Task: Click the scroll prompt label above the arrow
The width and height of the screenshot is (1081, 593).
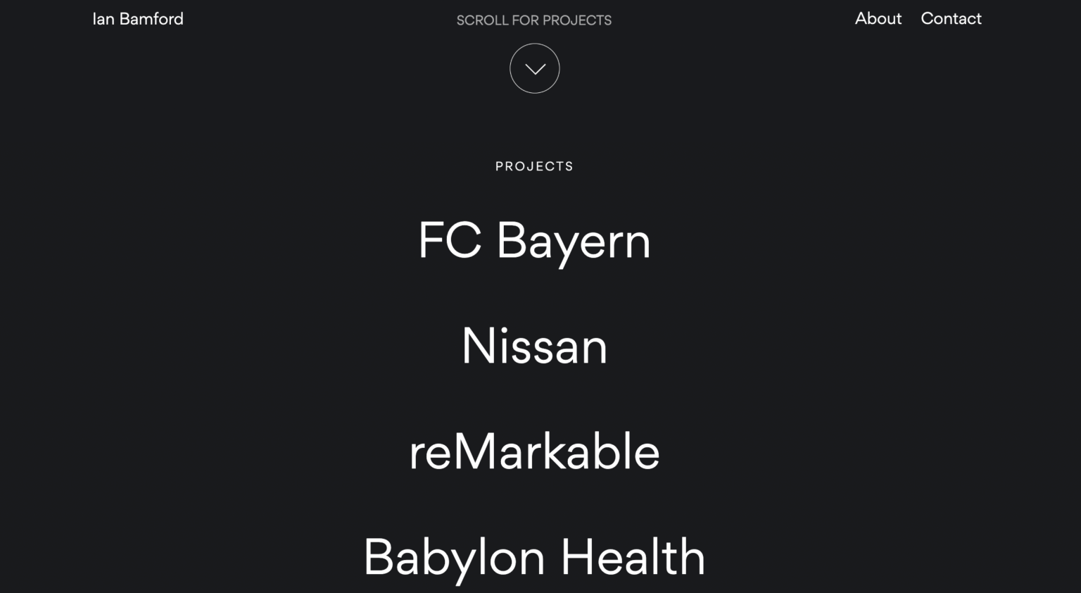Action: [x=534, y=20]
